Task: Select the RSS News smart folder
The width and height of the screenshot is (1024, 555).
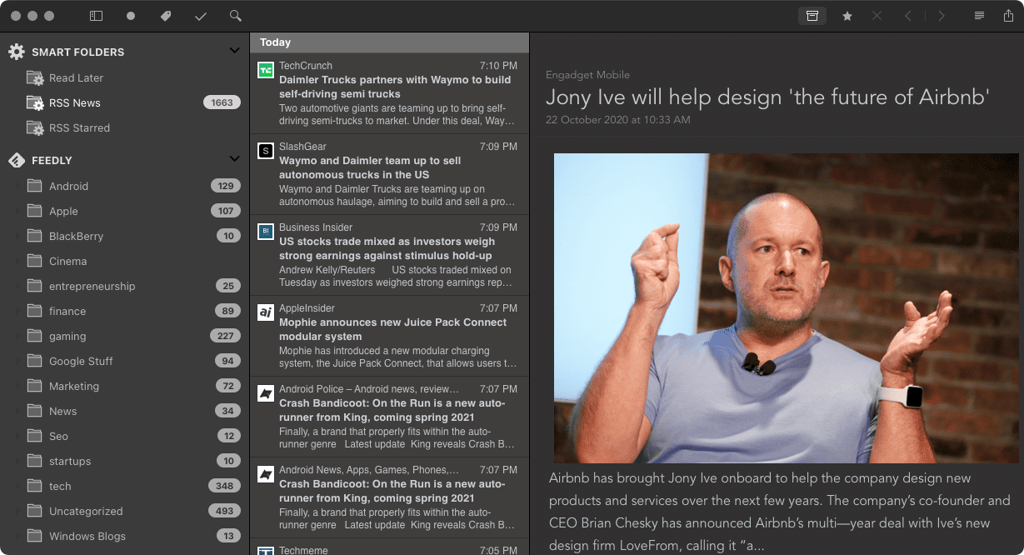Action: (125, 102)
